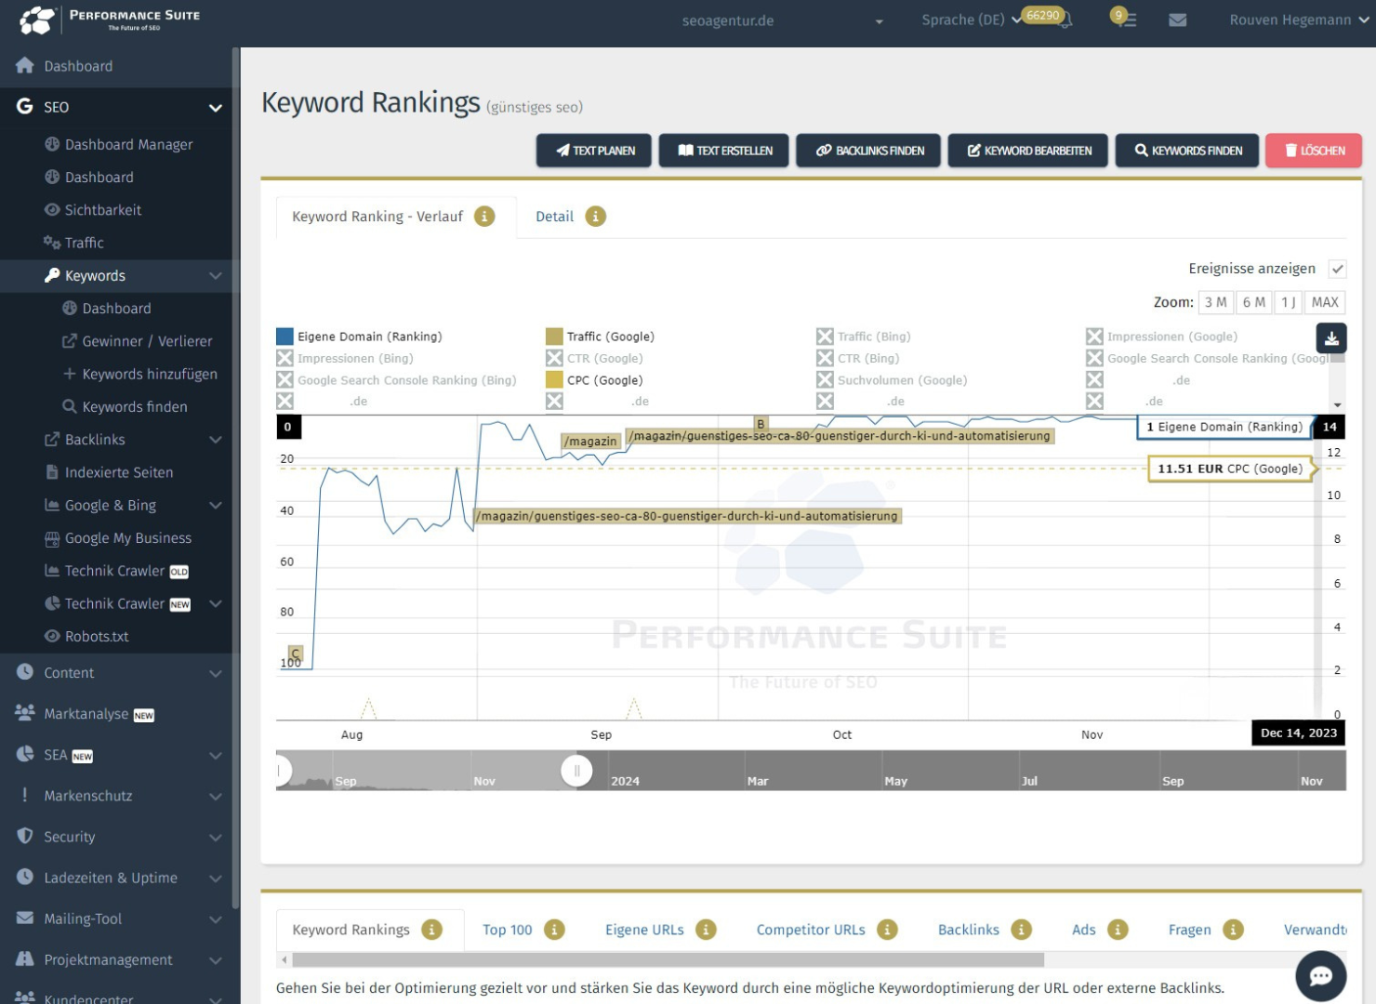Click the LÖSCHEN button
This screenshot has width=1376, height=1004.
click(x=1313, y=151)
